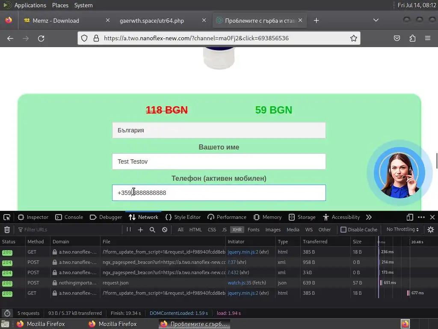Filter requests by Fonts

[x=253, y=230]
